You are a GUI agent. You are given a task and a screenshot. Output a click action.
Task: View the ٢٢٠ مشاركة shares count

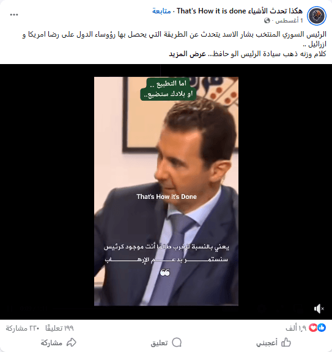tap(23, 328)
